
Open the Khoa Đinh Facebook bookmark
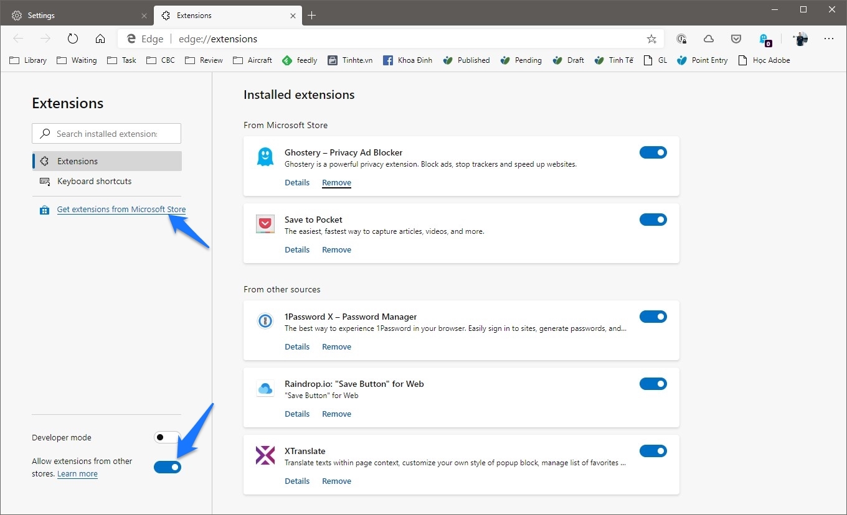pyautogui.click(x=407, y=60)
